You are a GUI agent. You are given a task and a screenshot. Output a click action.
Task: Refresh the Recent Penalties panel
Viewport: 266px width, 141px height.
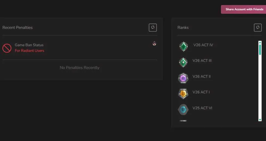[x=153, y=27]
